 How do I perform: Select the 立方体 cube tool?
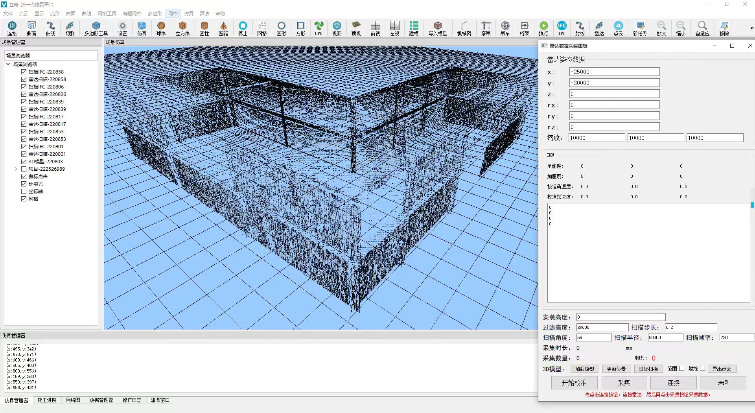click(182, 28)
